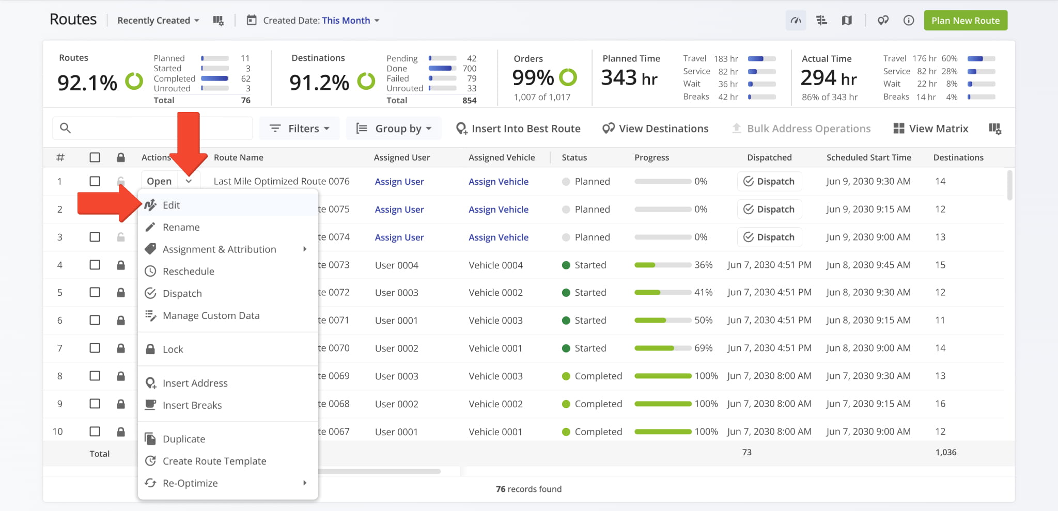Select the checkbox on row 7

[95, 348]
